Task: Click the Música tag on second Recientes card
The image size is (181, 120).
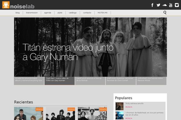Action: pos(71,109)
